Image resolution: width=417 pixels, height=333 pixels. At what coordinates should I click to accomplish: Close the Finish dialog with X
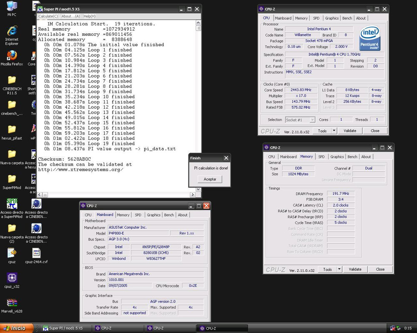[x=226, y=158]
